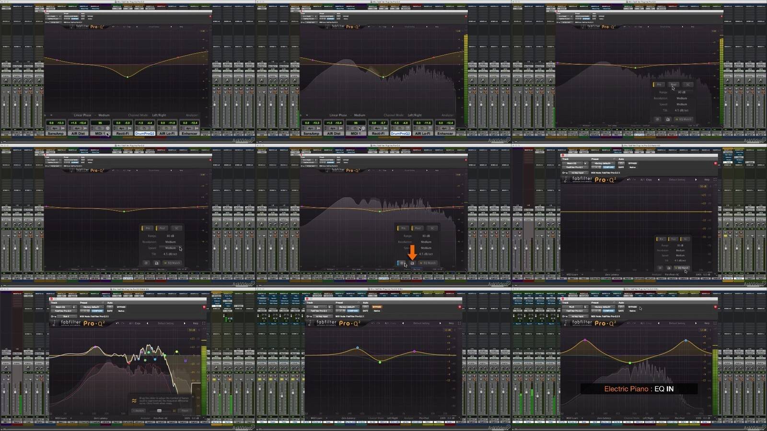This screenshot has height=431, width=767.
Task: Toggle SC analyzer in the middle-right frame
Action: [685, 239]
